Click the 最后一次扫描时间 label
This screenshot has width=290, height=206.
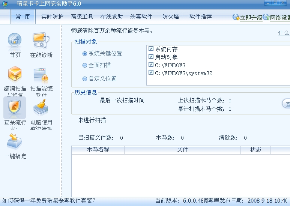point(122,101)
